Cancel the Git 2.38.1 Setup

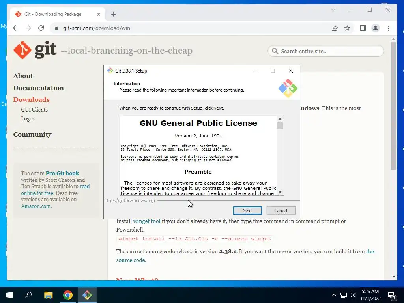(281, 211)
